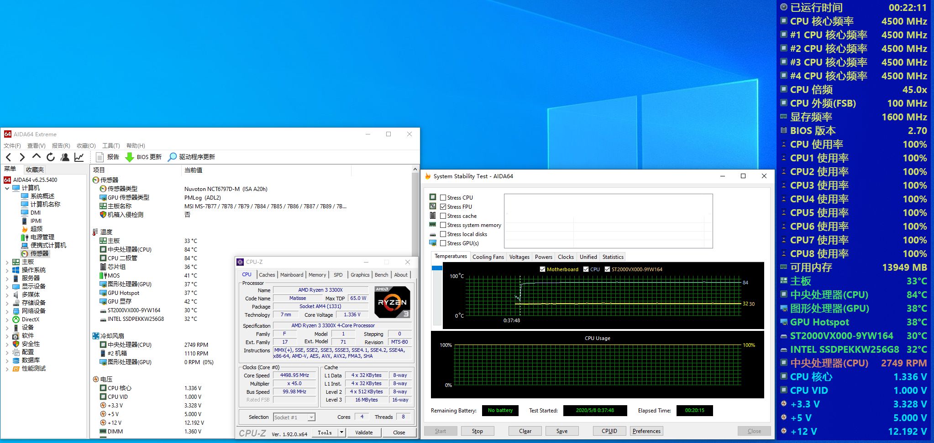Open Preferences in stability test
The image size is (934, 443).
coord(646,431)
